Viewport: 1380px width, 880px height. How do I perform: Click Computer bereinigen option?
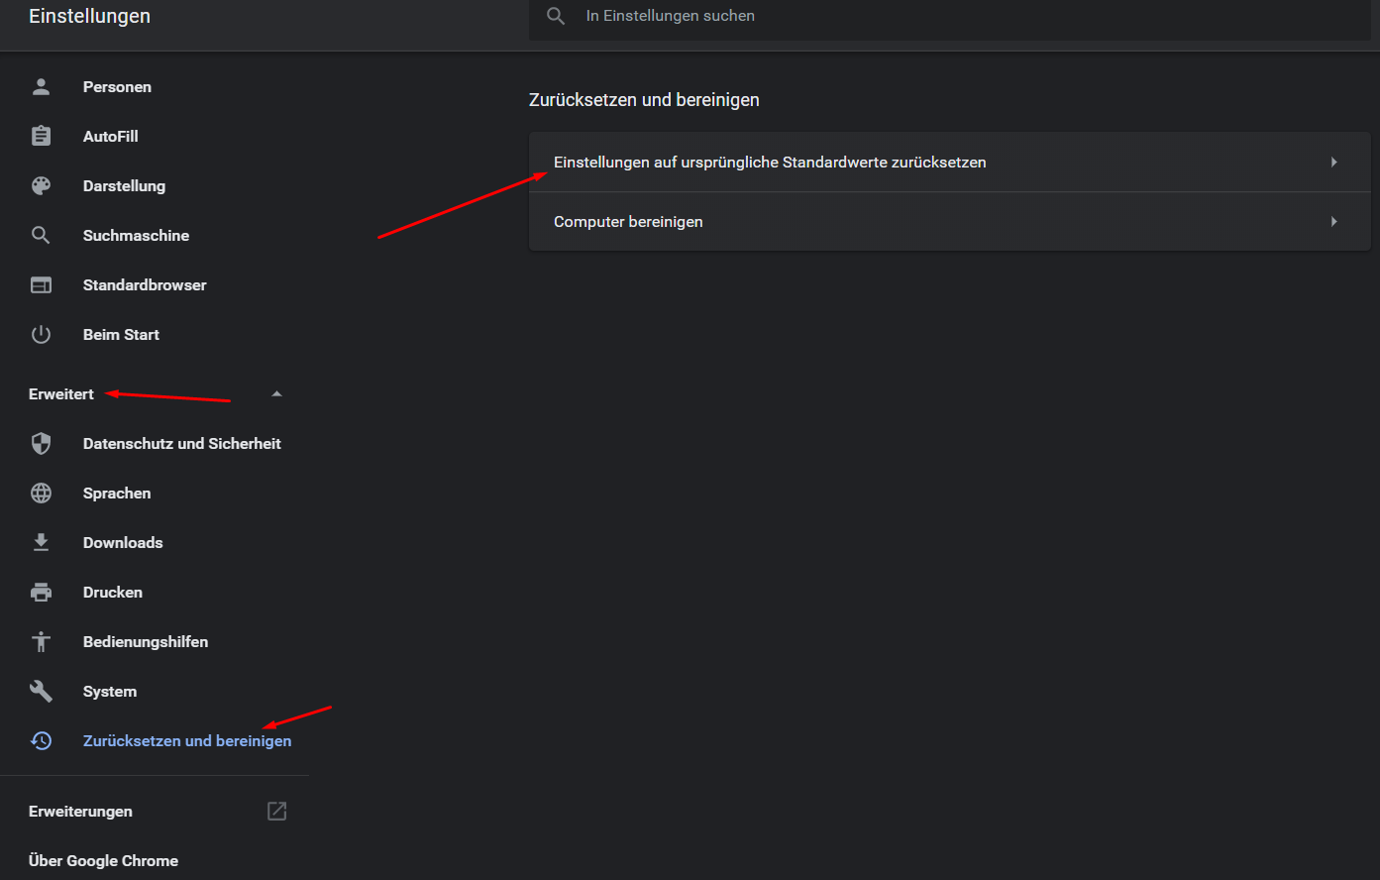[x=628, y=221]
